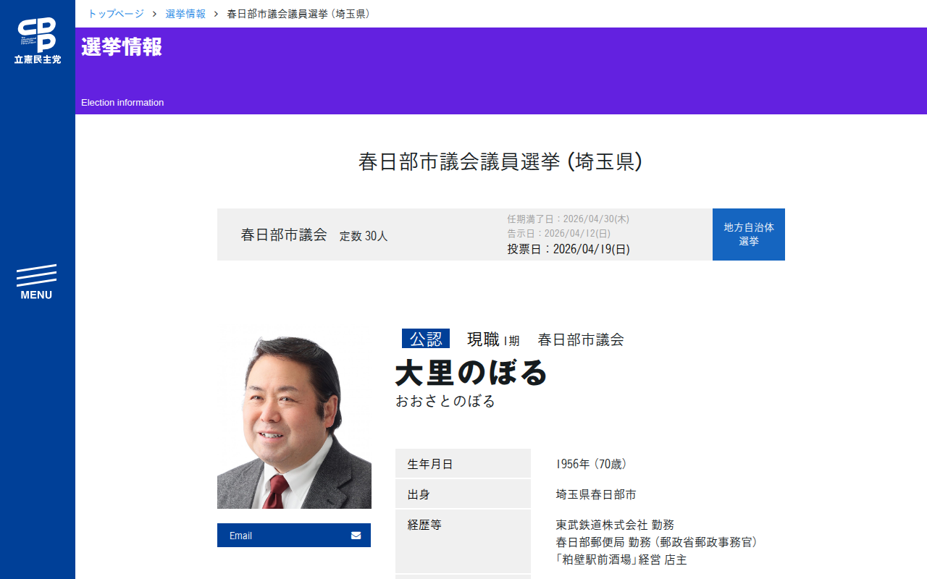
Task: Click 春日部郵便局 勤務（郵政省郵政事務官） line
Action: pos(657,542)
